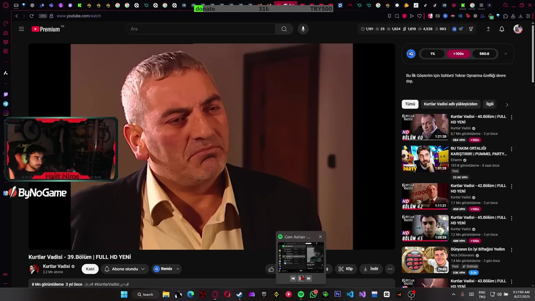Image resolution: width=535 pixels, height=301 pixels.
Task: Show hidden system tray icons chevron
Action: tap(453, 294)
